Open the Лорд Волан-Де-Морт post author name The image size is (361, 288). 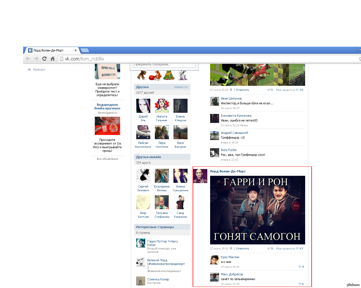click(228, 171)
